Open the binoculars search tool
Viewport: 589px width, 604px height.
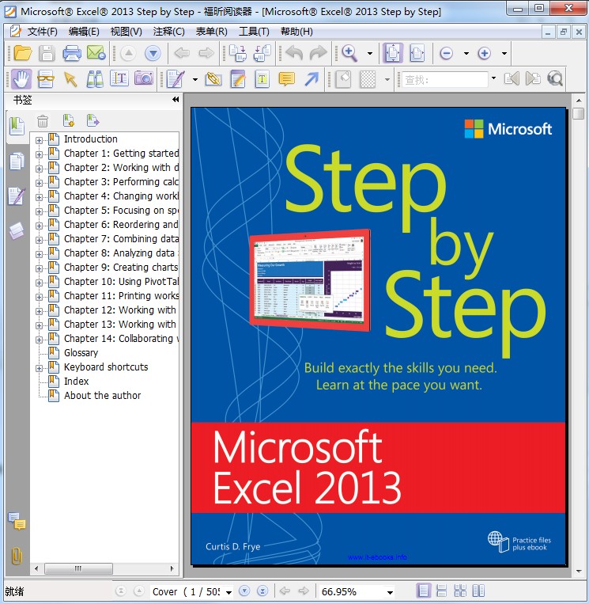tap(95, 79)
